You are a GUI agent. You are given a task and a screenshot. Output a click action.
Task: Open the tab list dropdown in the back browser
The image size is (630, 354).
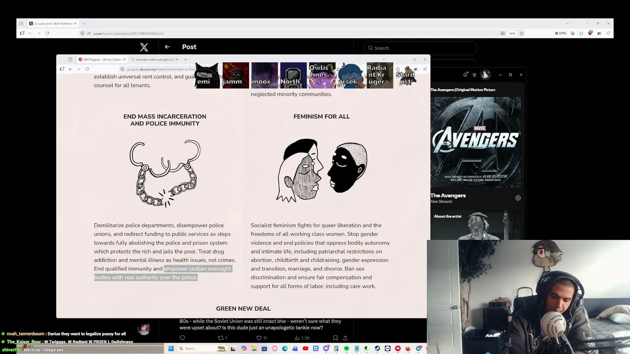[x=567, y=24]
